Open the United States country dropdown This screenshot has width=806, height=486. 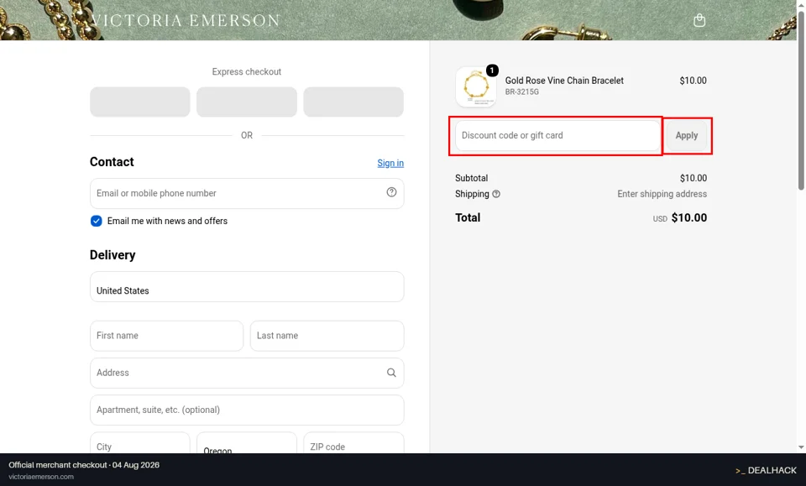coord(247,287)
